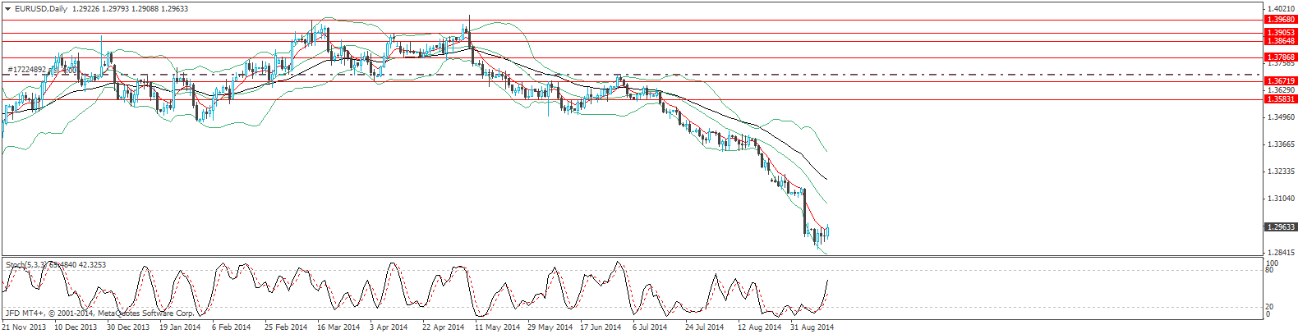Click the 24 Jul 2014 date label
Viewport: 1298px width, 334px height.
[x=704, y=327]
